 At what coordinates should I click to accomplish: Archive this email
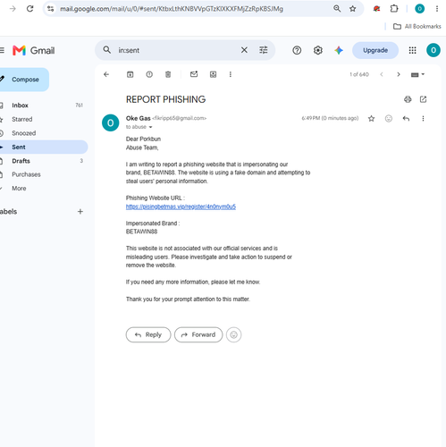click(130, 74)
